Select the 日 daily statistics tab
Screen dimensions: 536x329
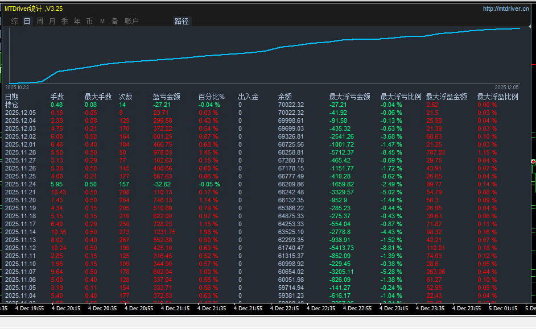tap(27, 21)
